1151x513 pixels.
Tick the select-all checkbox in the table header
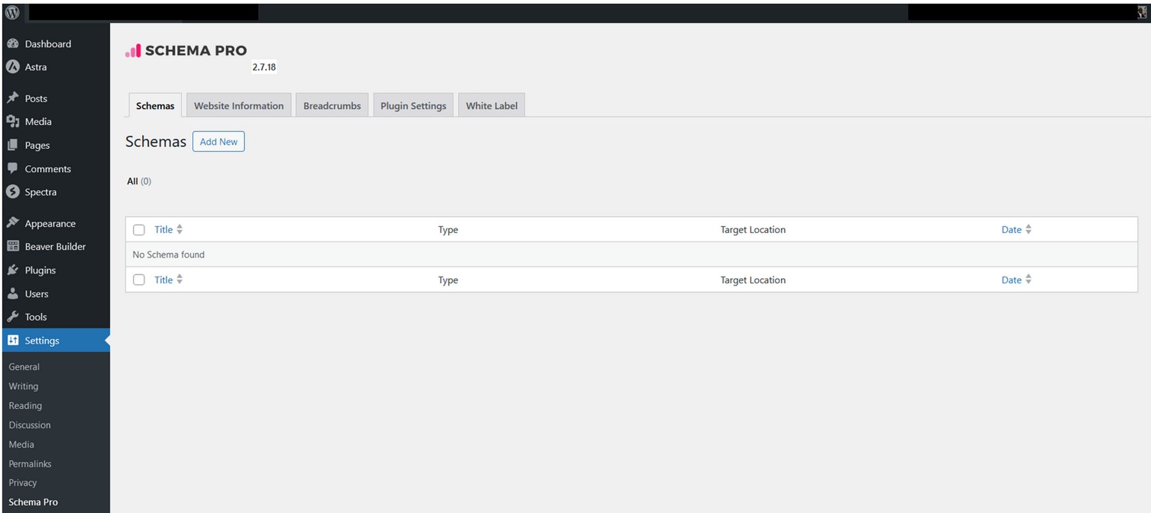pos(139,230)
